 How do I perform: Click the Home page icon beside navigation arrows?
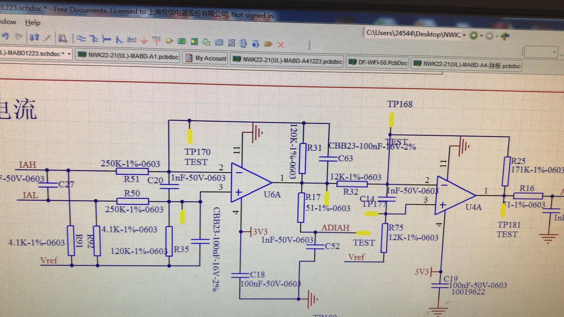pyautogui.click(x=505, y=36)
